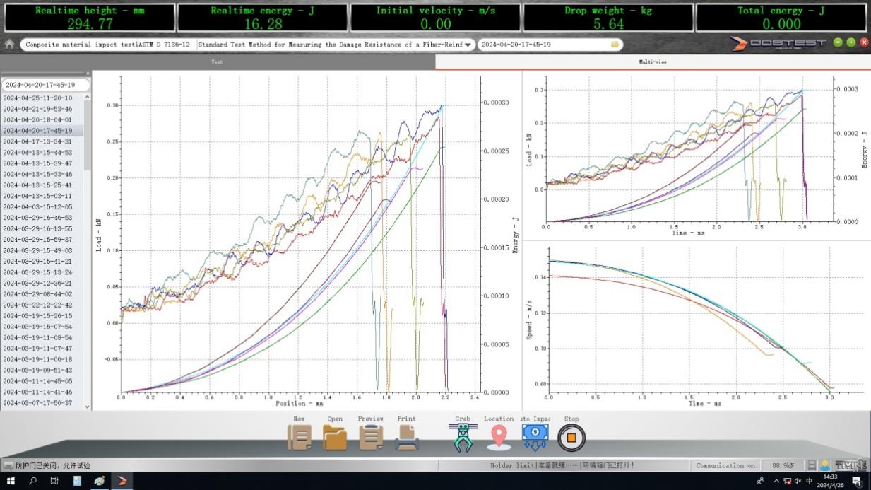871x490 pixels.
Task: Select record 2024-03-29-08-44-02
Action: pyautogui.click(x=42, y=294)
